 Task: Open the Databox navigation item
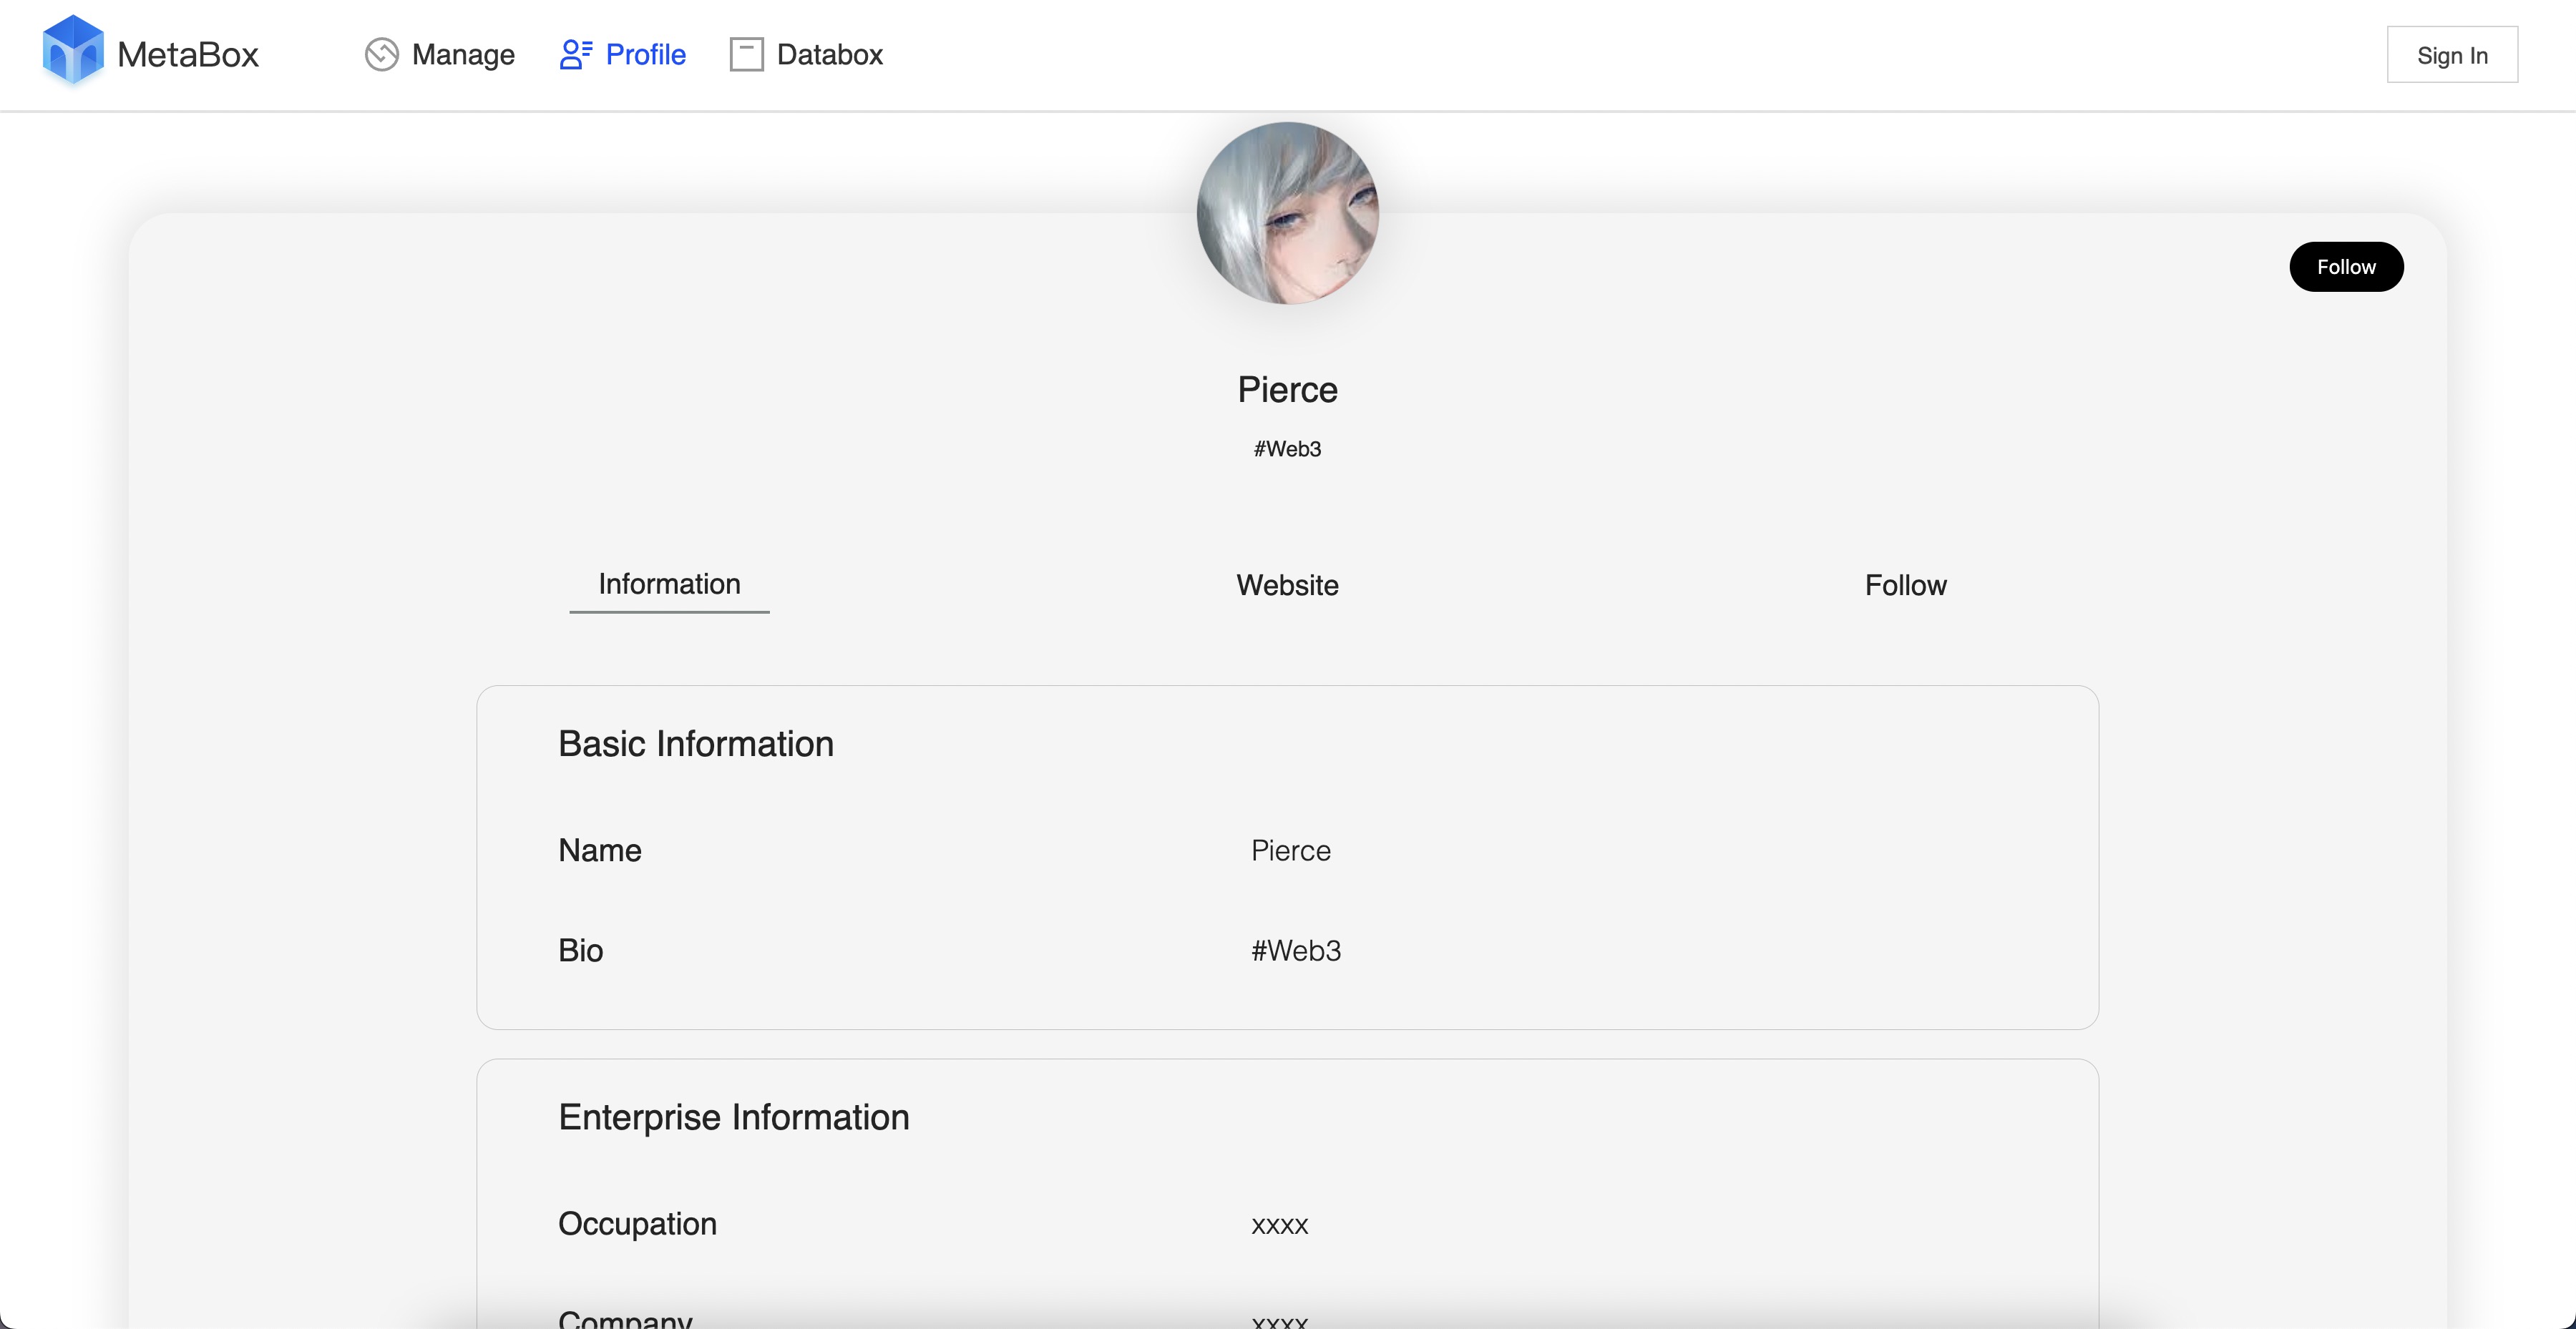[829, 54]
